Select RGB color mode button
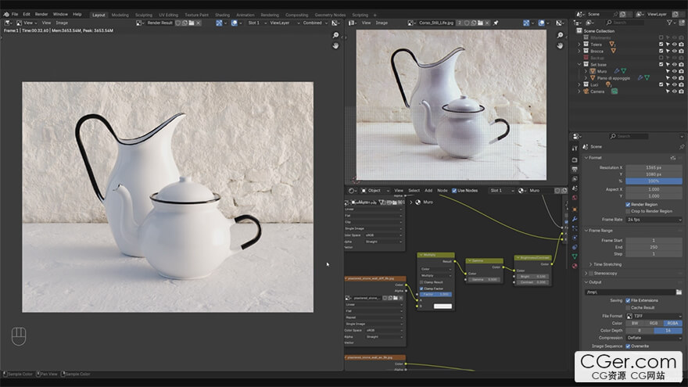The width and height of the screenshot is (688, 387). pyautogui.click(x=653, y=323)
